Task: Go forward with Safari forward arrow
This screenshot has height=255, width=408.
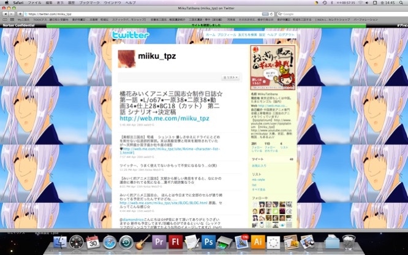Action: 12,14
